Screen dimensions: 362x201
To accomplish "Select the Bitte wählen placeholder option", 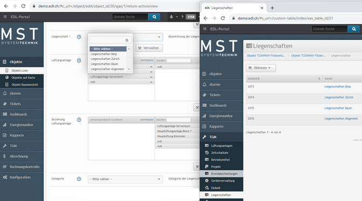I will tap(108, 48).
